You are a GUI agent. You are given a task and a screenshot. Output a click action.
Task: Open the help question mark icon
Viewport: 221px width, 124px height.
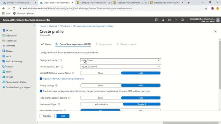(176, 20)
